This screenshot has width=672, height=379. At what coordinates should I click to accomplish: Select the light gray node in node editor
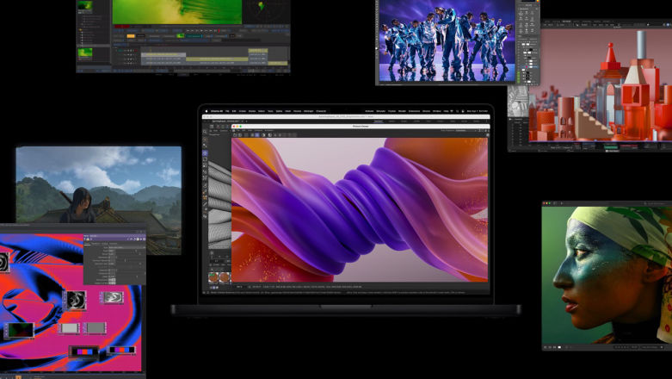click(x=69, y=328)
